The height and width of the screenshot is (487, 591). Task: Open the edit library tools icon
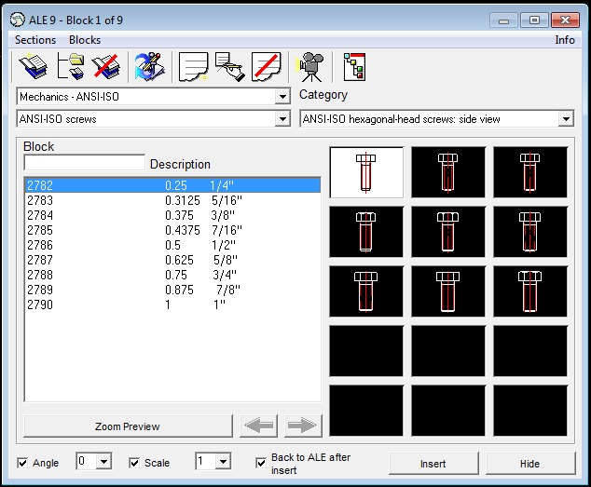click(x=150, y=67)
